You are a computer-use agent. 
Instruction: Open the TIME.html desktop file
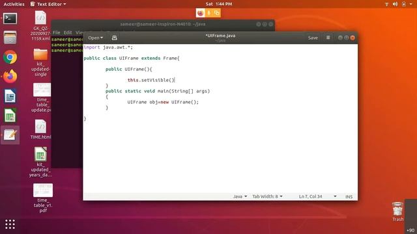tap(40, 129)
